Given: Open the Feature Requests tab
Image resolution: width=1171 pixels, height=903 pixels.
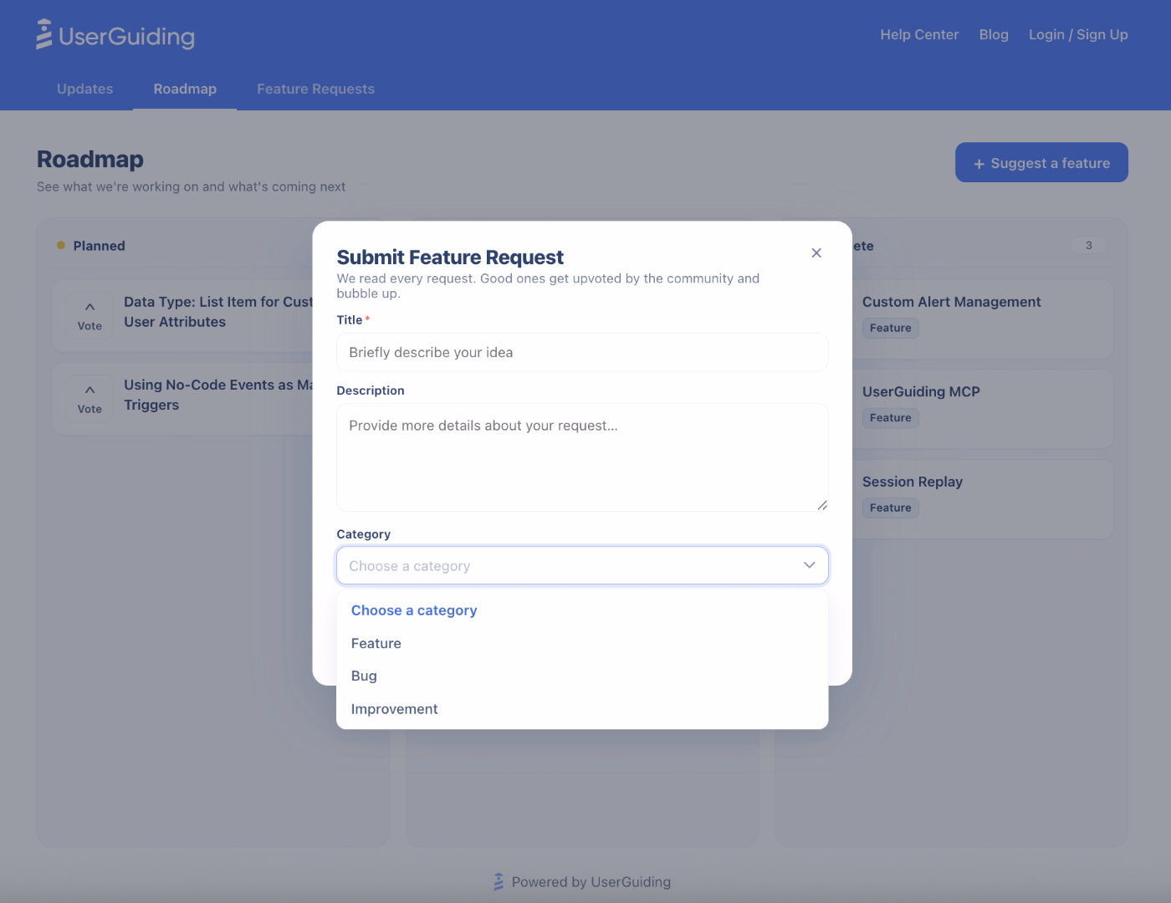Looking at the screenshot, I should [315, 89].
